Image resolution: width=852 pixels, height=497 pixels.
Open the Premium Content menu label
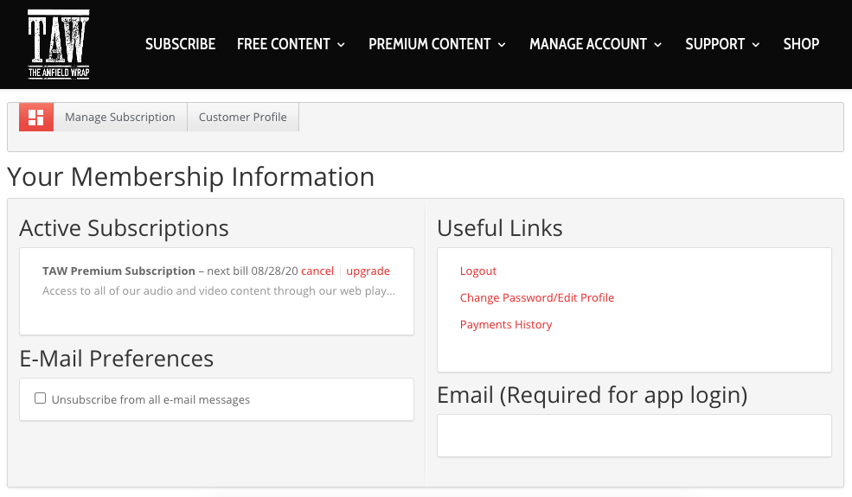coord(430,44)
